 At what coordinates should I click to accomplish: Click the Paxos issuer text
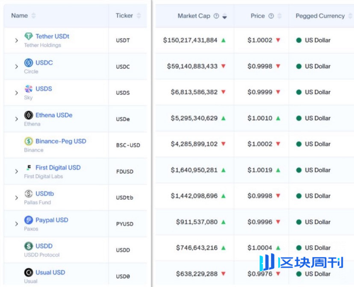pyautogui.click(x=31, y=229)
